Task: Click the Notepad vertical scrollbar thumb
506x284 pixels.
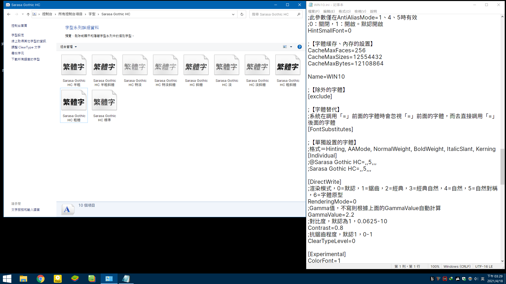Action: pyautogui.click(x=502, y=167)
